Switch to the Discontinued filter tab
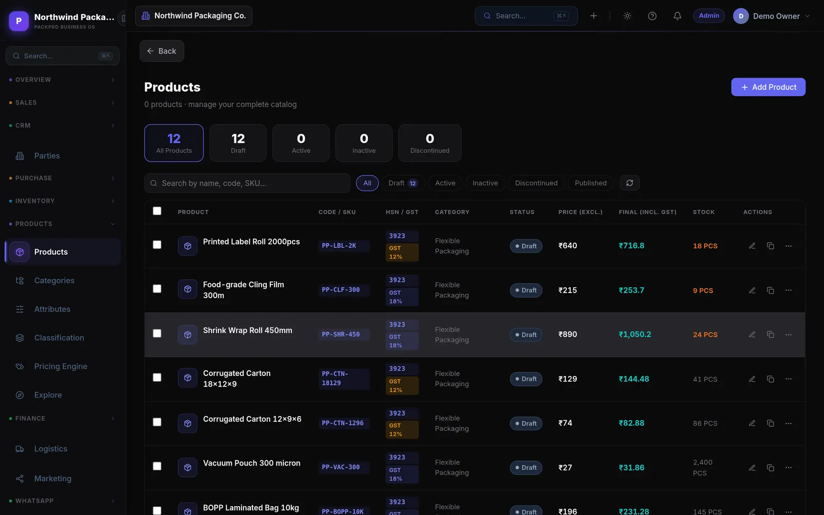The width and height of the screenshot is (824, 515). [536, 183]
